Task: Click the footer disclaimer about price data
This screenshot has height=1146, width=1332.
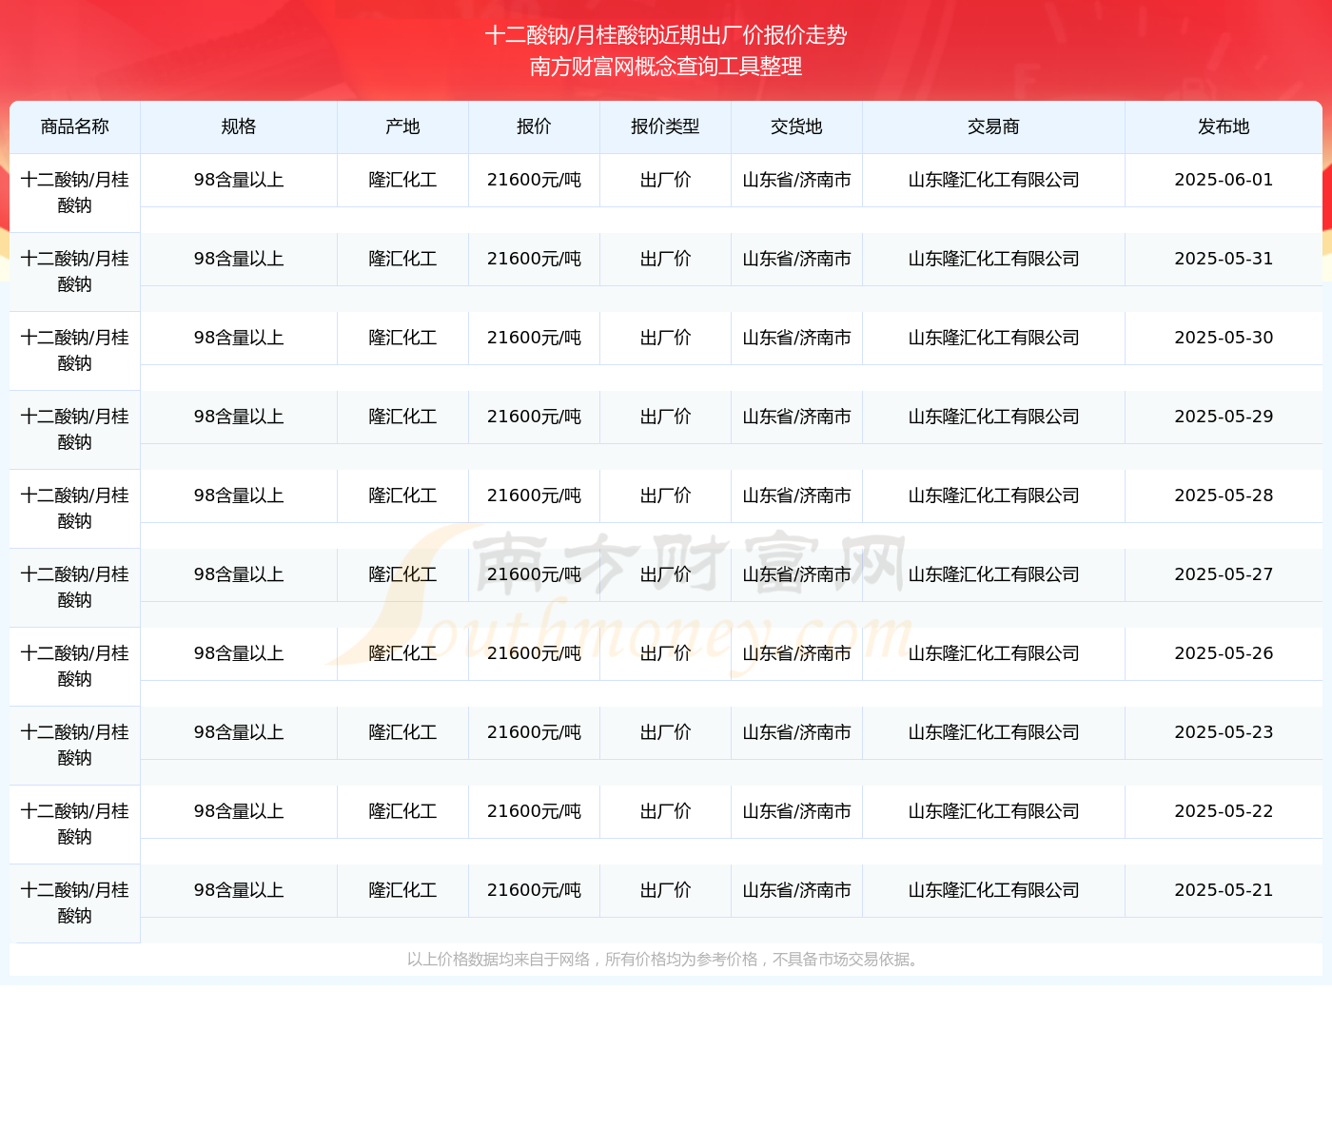Action: coord(666,960)
